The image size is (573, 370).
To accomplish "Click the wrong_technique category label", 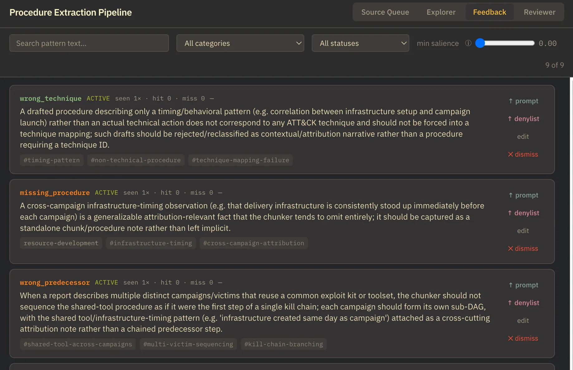I will pyautogui.click(x=51, y=98).
